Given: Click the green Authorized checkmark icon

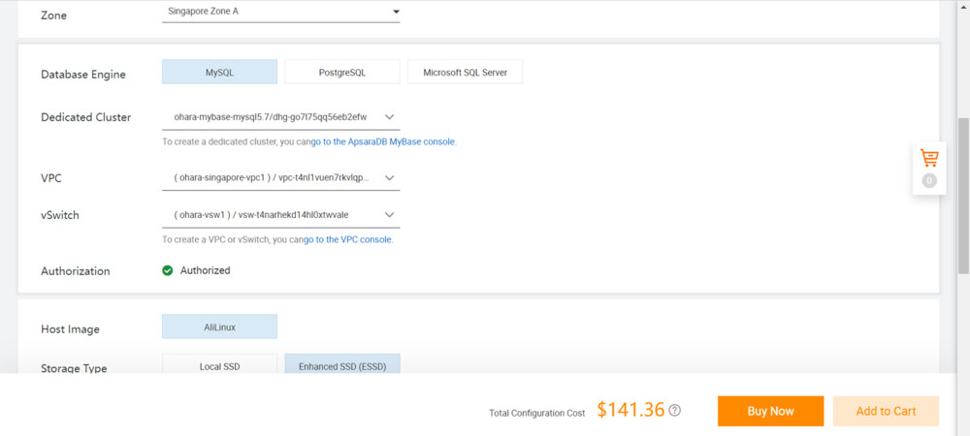Looking at the screenshot, I should click(168, 270).
